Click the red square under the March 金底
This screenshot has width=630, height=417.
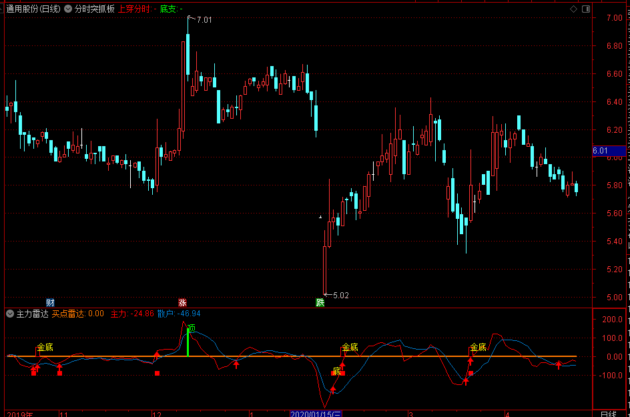(x=470, y=373)
